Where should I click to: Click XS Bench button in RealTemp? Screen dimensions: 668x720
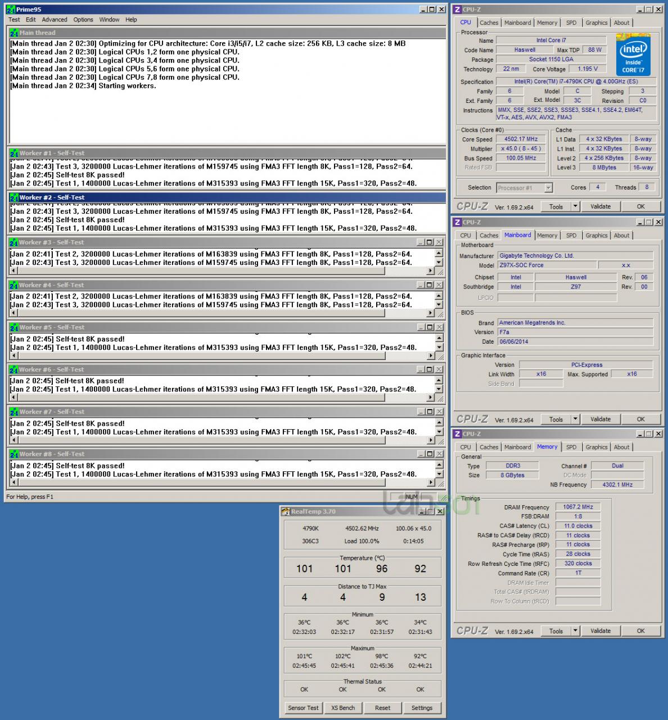343,708
